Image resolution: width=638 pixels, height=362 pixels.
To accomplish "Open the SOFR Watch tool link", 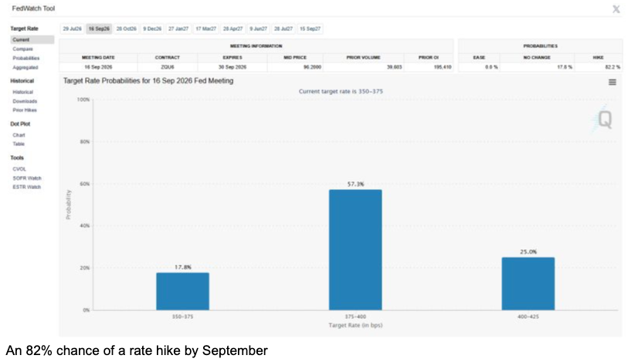I will pos(27,178).
